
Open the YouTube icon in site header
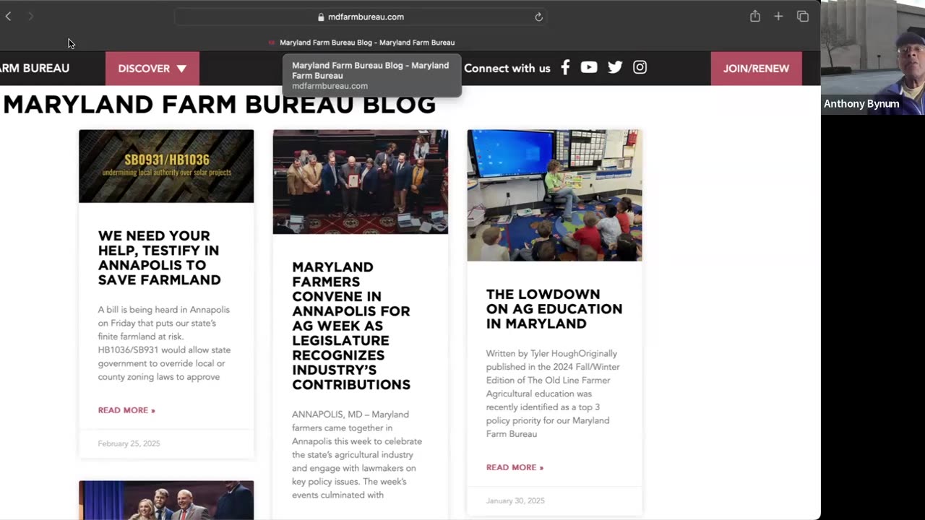click(x=589, y=67)
